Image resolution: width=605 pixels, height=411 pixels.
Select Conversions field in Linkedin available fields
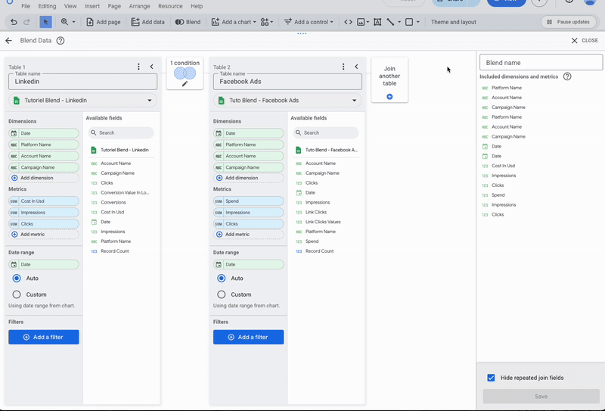point(113,202)
